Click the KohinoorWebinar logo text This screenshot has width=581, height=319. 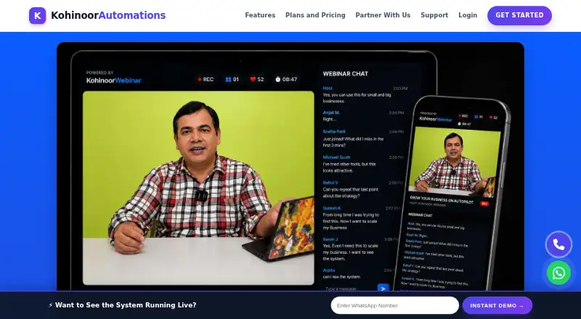pos(114,80)
